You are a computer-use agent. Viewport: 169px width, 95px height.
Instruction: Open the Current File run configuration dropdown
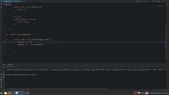(x=138, y=1)
